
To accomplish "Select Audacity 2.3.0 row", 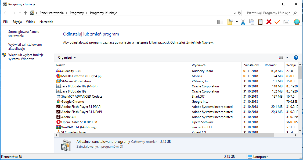I will 176,71.
